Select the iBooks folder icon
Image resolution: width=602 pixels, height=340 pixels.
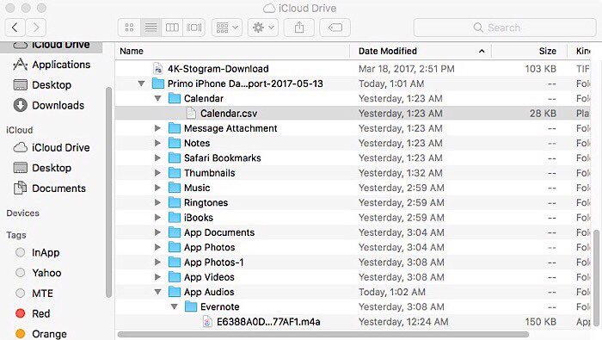175,218
